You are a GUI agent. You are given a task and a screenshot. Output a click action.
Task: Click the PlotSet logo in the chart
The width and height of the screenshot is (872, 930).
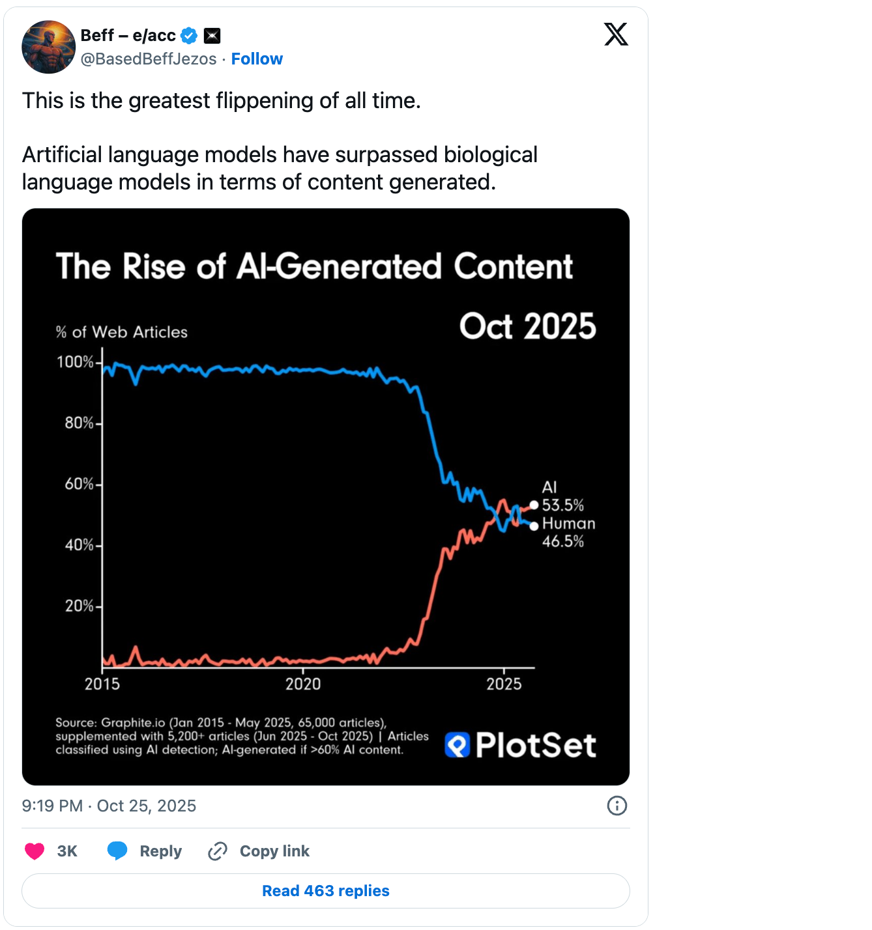(x=520, y=745)
